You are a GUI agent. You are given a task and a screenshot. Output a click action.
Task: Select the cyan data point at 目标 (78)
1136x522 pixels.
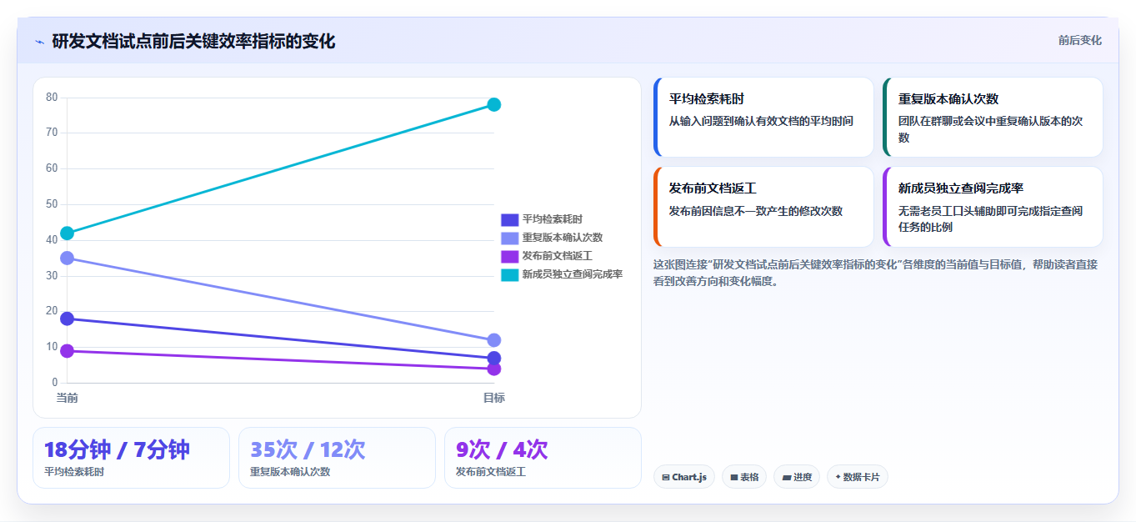click(493, 104)
